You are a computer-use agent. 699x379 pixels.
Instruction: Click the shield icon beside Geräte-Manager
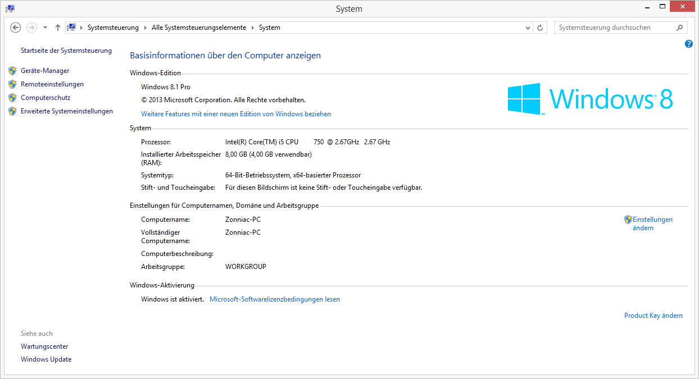coord(12,71)
